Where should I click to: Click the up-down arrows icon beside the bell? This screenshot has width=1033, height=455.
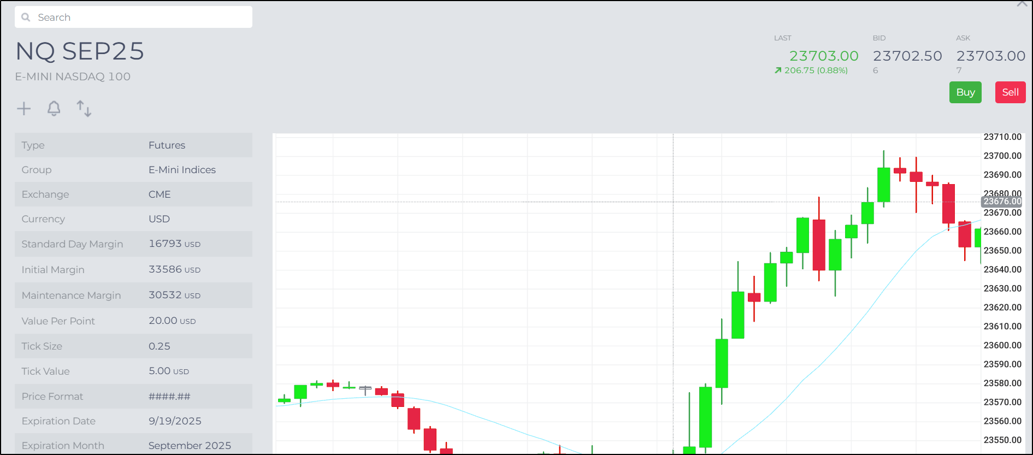coord(84,109)
